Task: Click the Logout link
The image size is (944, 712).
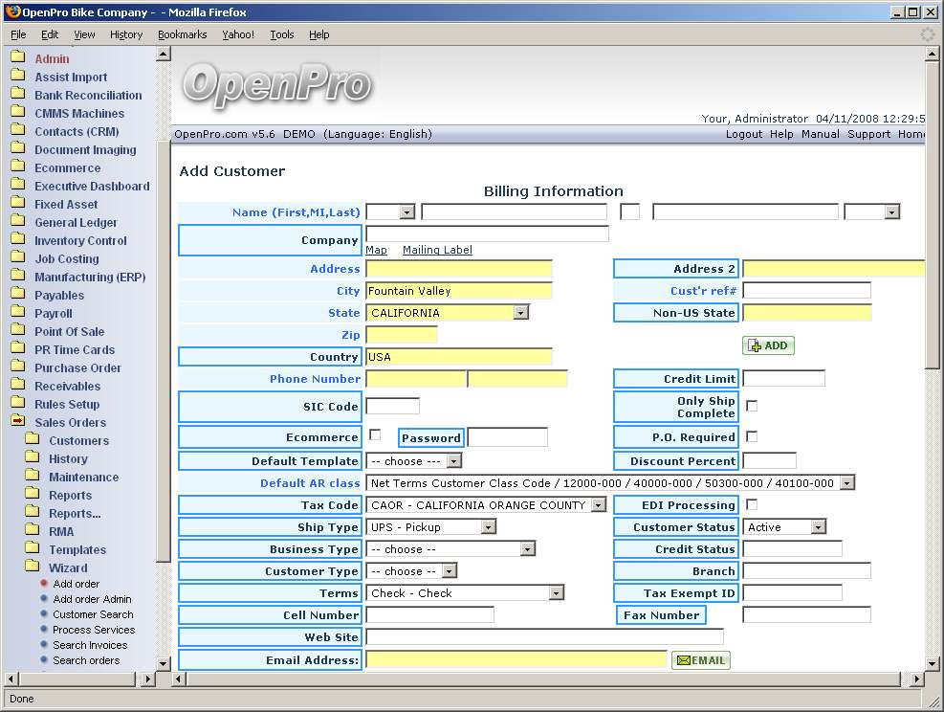Action: tap(743, 134)
